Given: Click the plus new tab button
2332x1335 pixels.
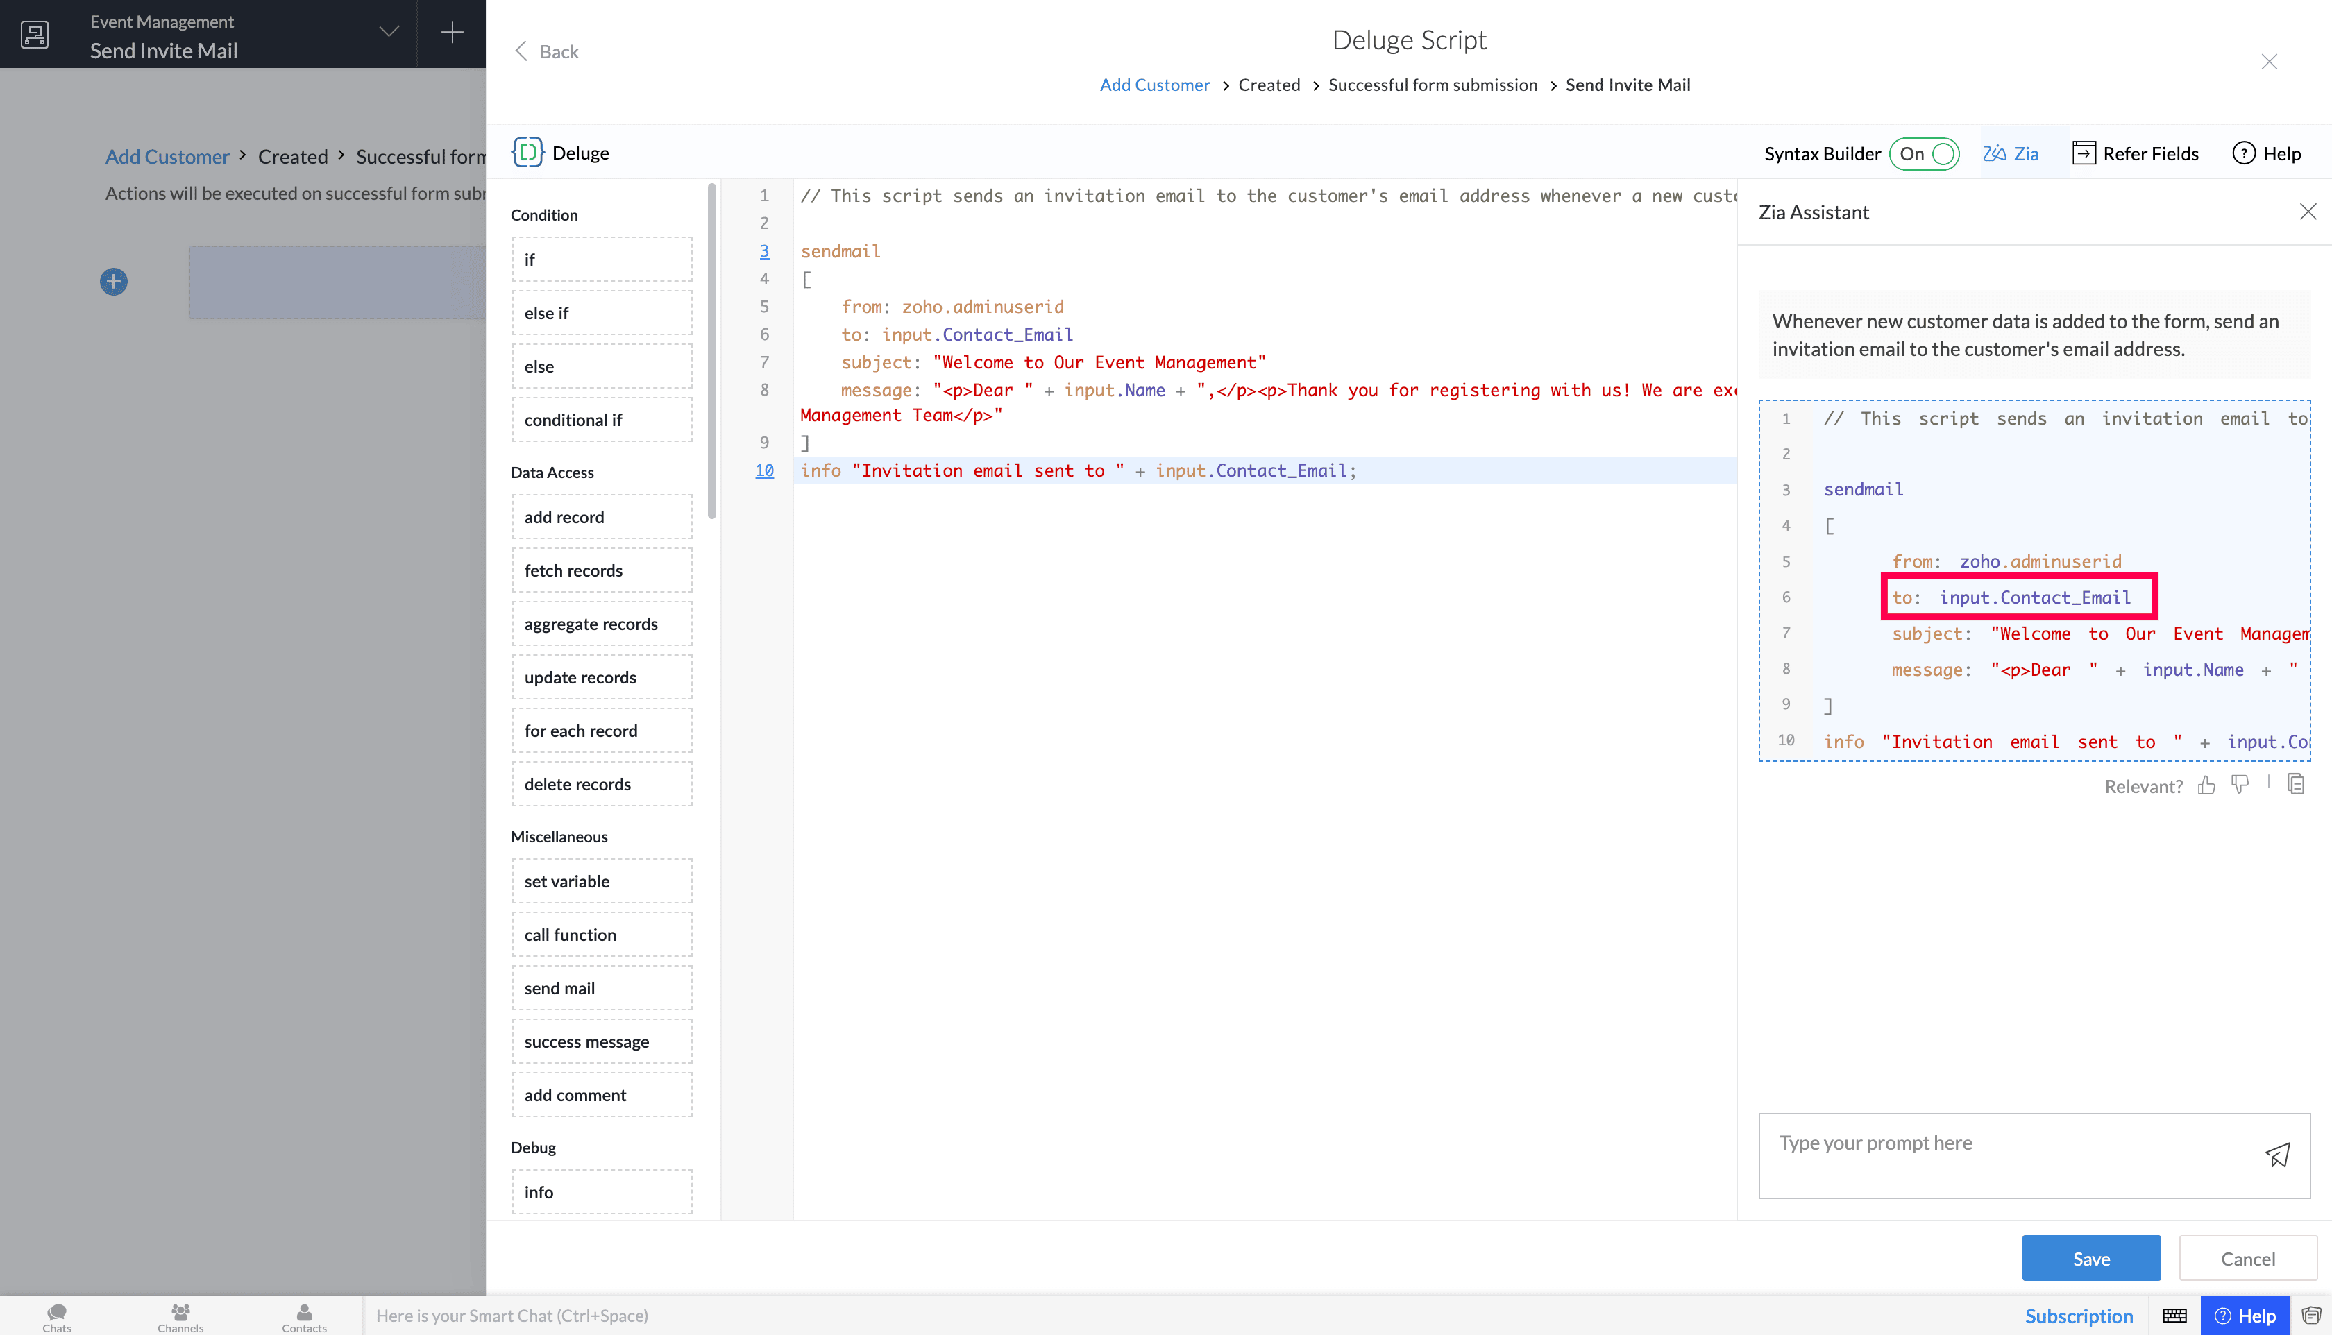Looking at the screenshot, I should tap(452, 33).
